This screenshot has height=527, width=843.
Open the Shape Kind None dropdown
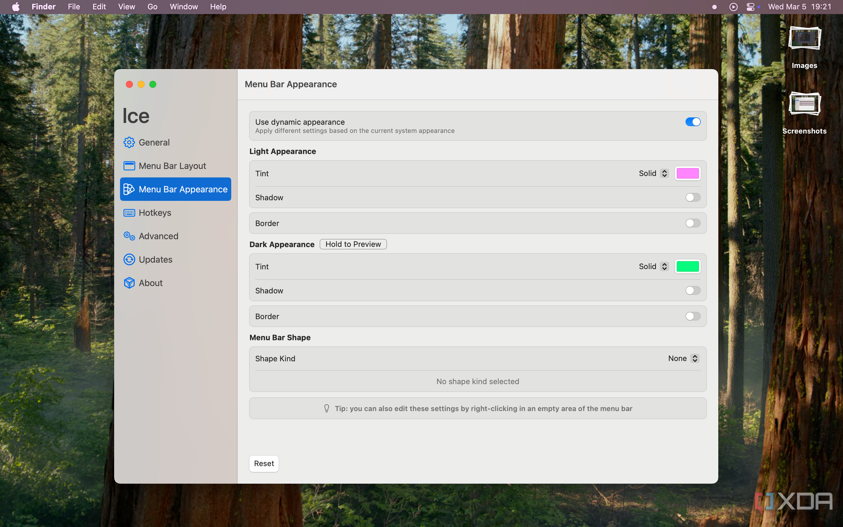[x=683, y=359]
